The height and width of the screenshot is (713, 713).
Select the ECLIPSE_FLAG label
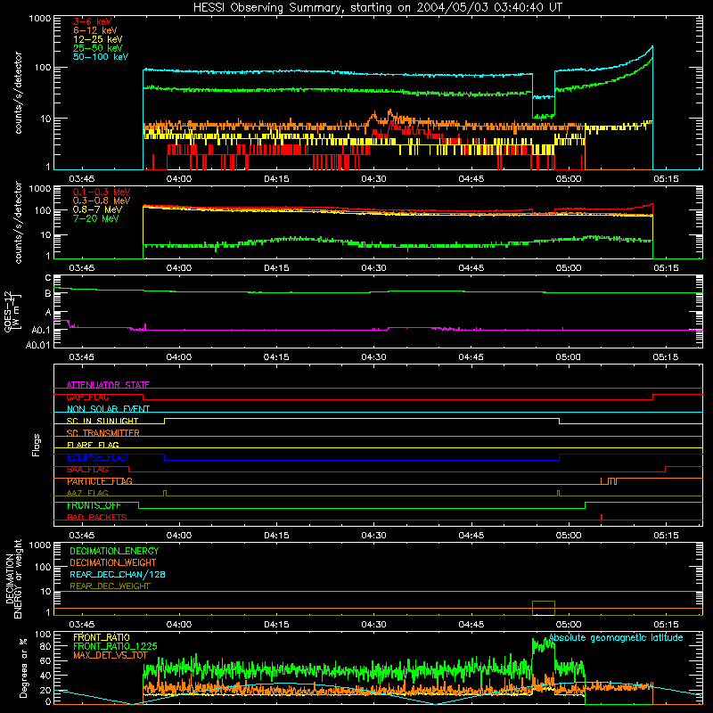coord(97,457)
